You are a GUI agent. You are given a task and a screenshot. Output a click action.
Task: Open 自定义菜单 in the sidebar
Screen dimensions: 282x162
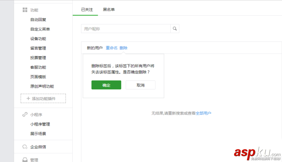point(40,29)
